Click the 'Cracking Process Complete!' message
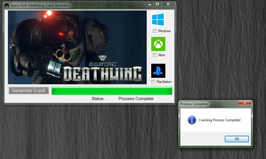 220,120
